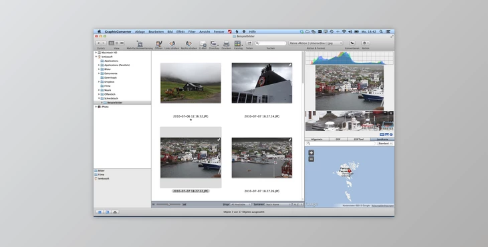The image size is (488, 247).
Task: Go back with the left arrow
Action: click(98, 43)
